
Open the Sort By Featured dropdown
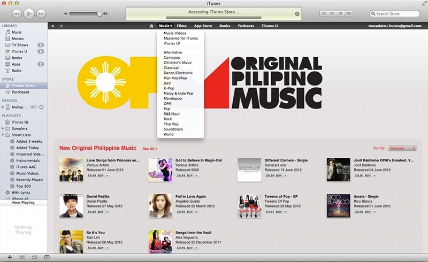pyautogui.click(x=402, y=148)
